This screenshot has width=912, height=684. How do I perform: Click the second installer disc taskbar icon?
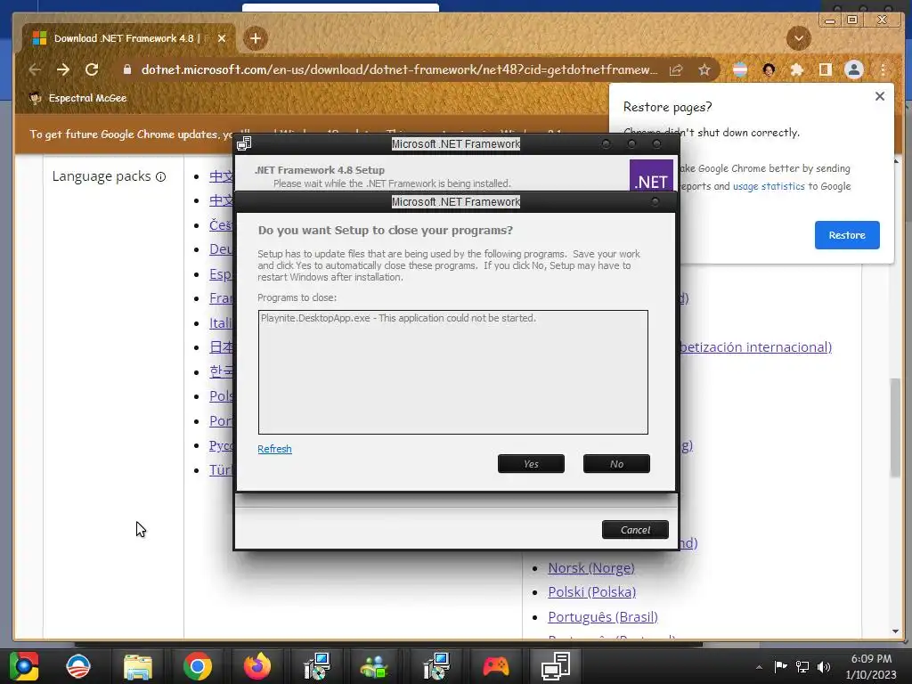(436, 666)
